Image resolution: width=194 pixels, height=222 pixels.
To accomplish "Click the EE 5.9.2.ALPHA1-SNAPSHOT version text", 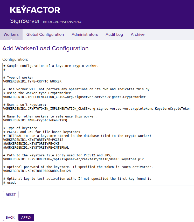I will tap(63, 22).
